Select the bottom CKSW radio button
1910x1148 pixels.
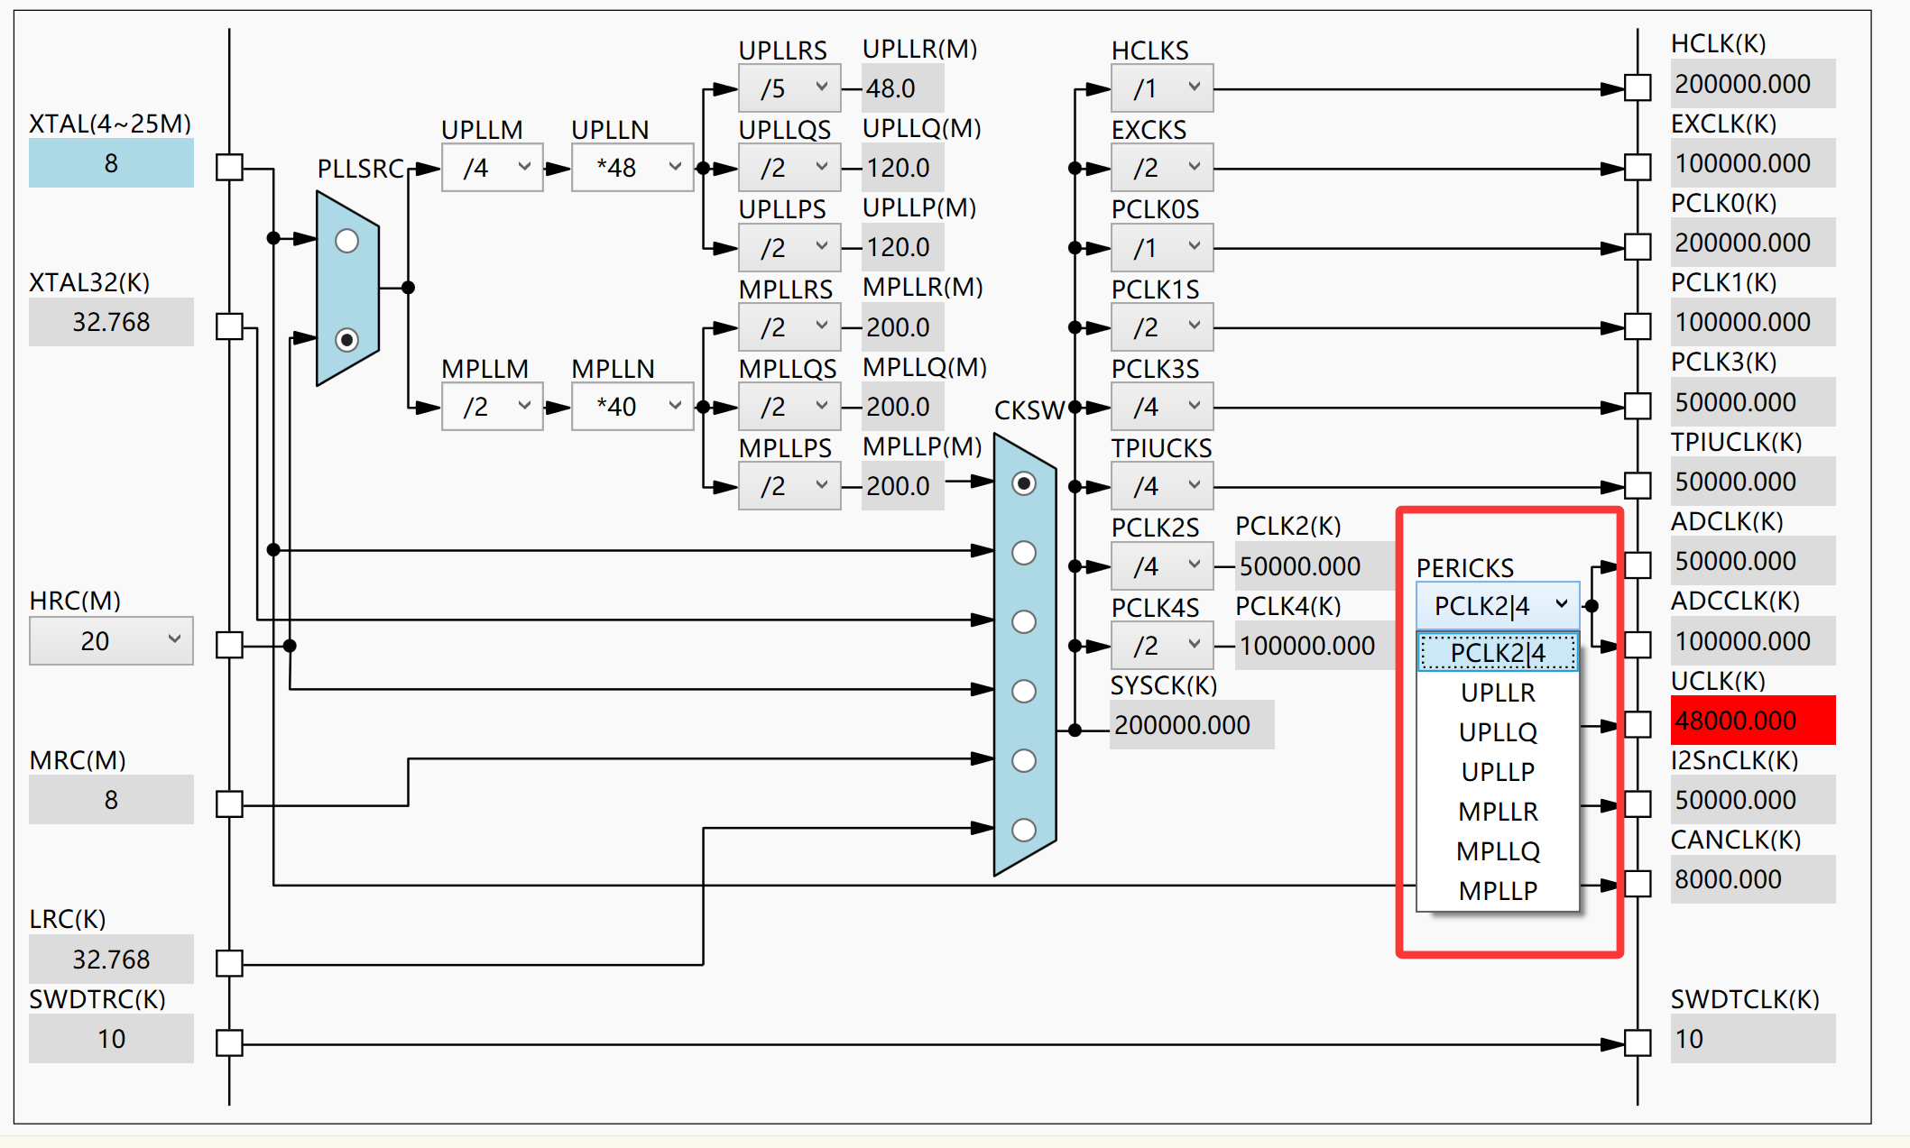(x=1023, y=830)
